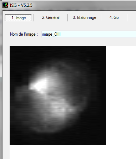The height and width of the screenshot is (159, 136).
Task: Go to the 4. Go tab
Action: click(114, 17)
